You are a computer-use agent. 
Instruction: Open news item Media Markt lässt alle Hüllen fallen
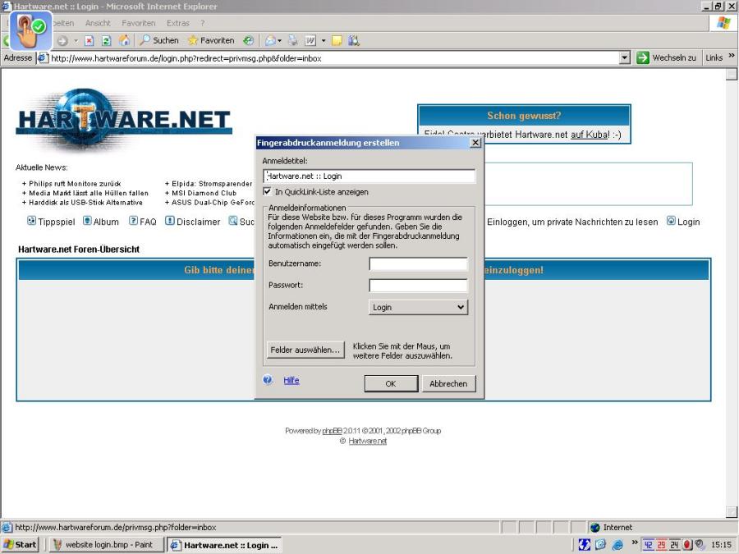point(89,193)
